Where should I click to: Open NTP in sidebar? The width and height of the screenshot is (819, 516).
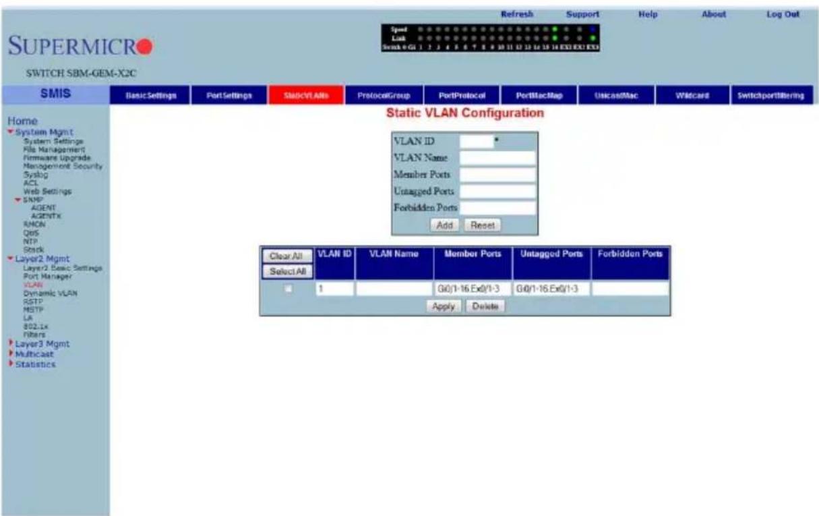[30, 241]
